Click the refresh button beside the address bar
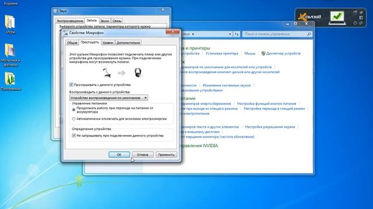This screenshot has width=373, height=209. pyautogui.click(x=237, y=34)
